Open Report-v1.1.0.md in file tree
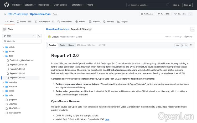Screen dimensions: 197x123 17,73
